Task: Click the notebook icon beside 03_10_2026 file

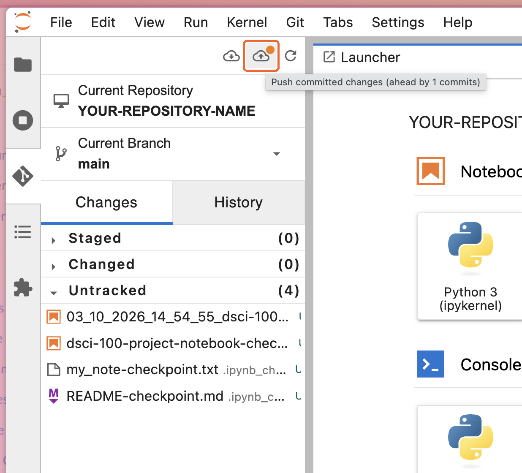Action: [54, 317]
